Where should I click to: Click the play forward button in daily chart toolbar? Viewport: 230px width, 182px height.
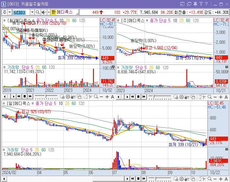click(x=127, y=179)
